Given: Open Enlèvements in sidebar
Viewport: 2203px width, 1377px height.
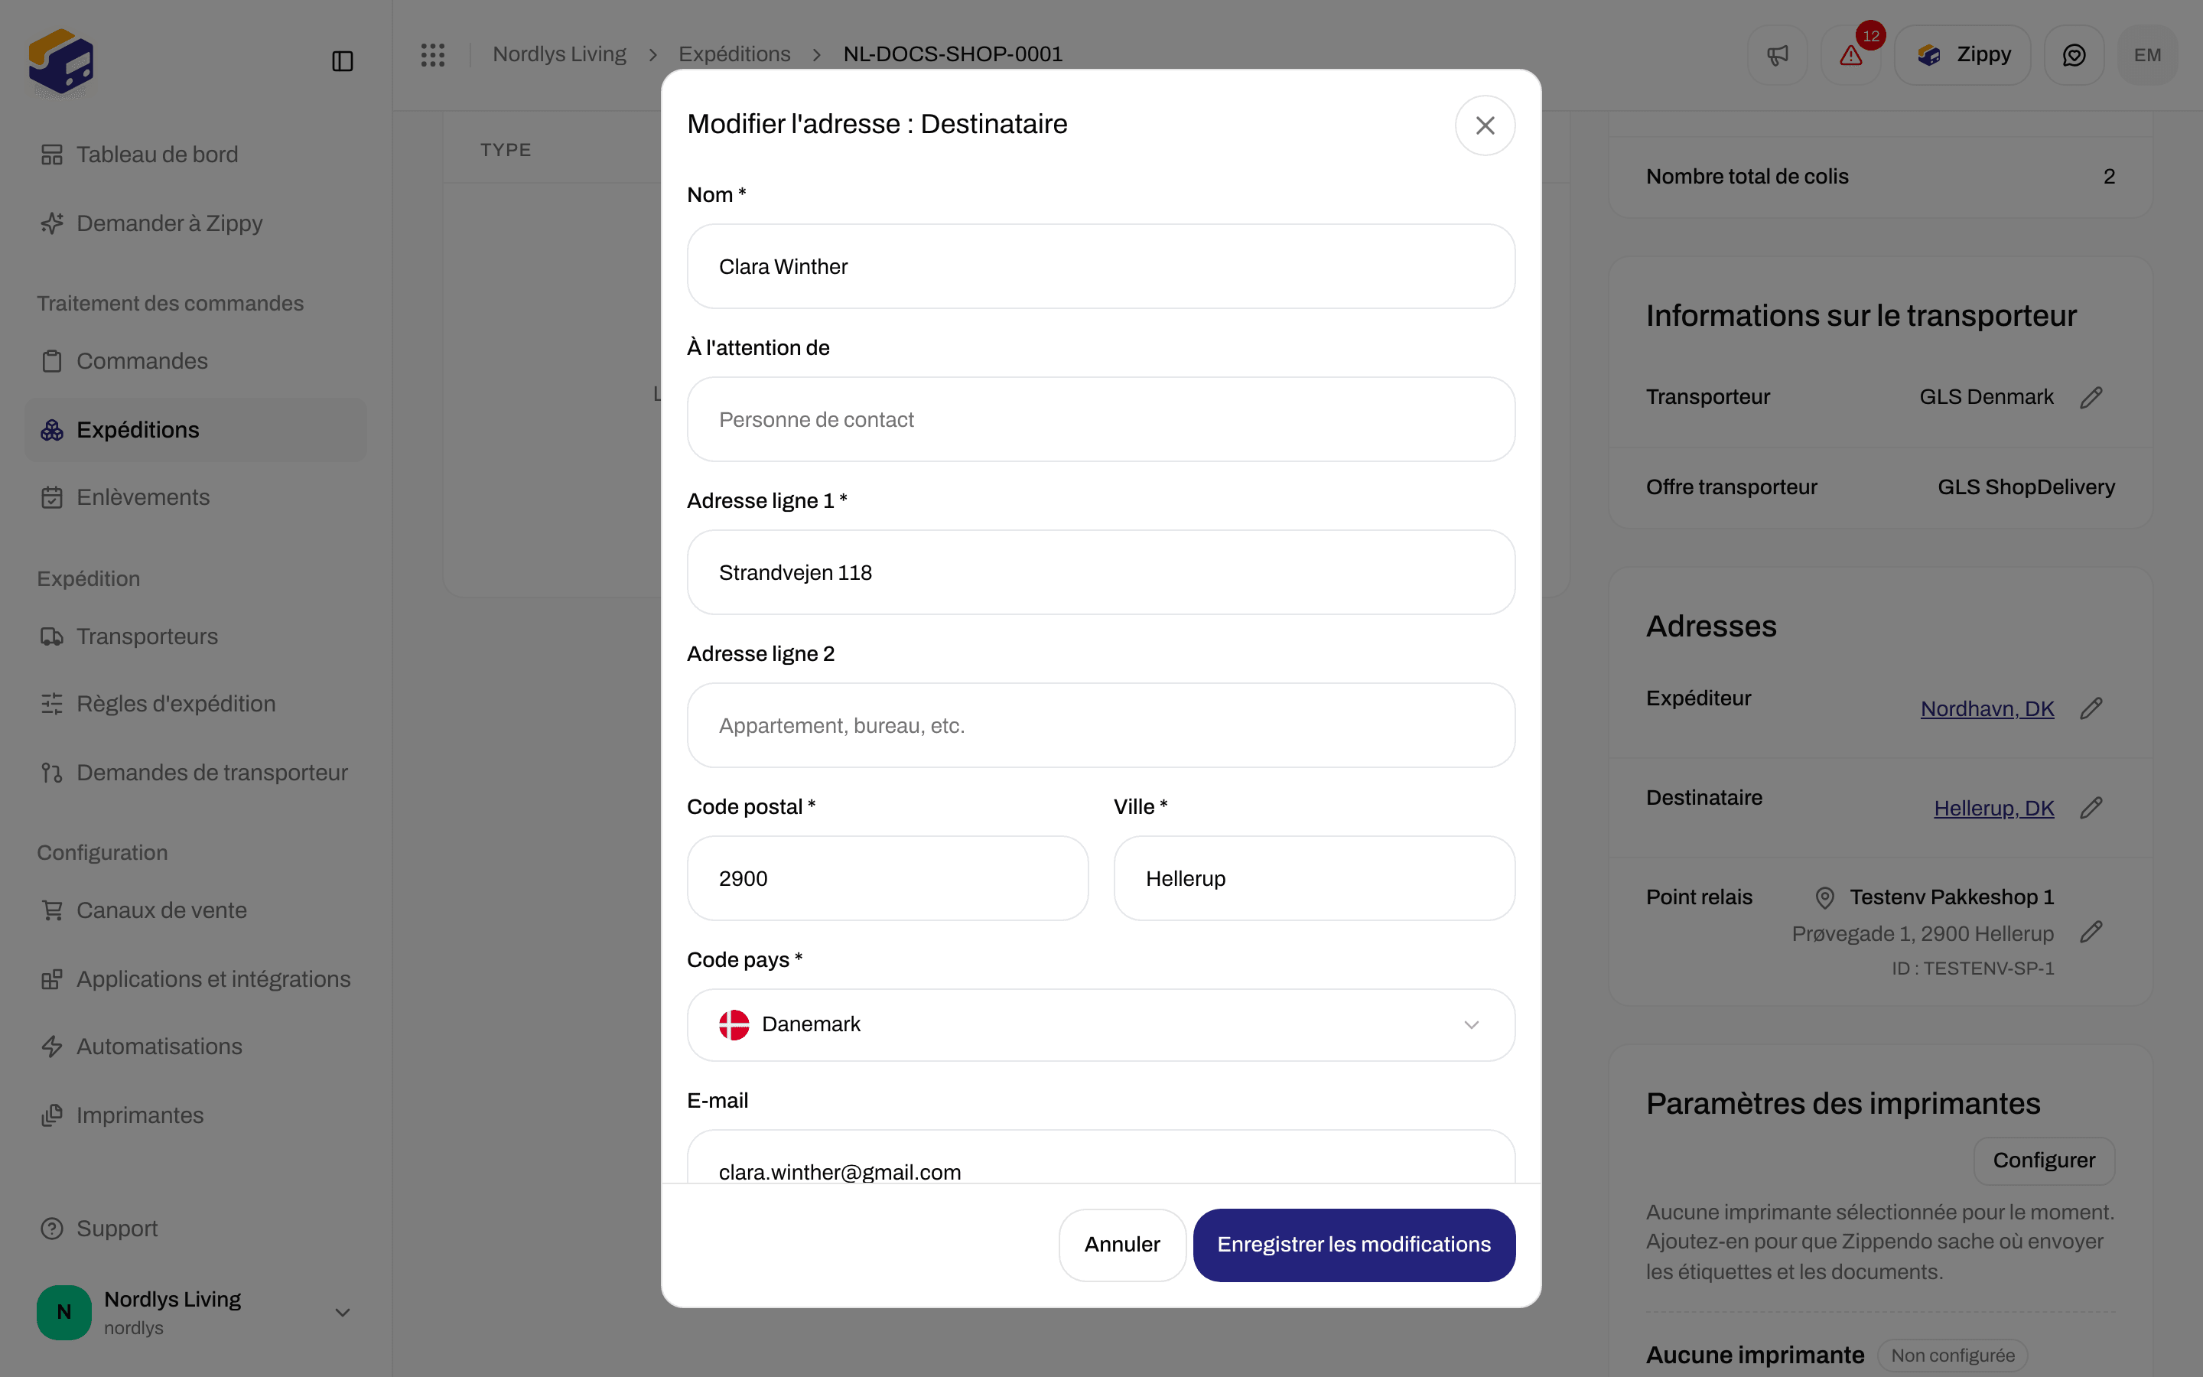Looking at the screenshot, I should pos(195,497).
